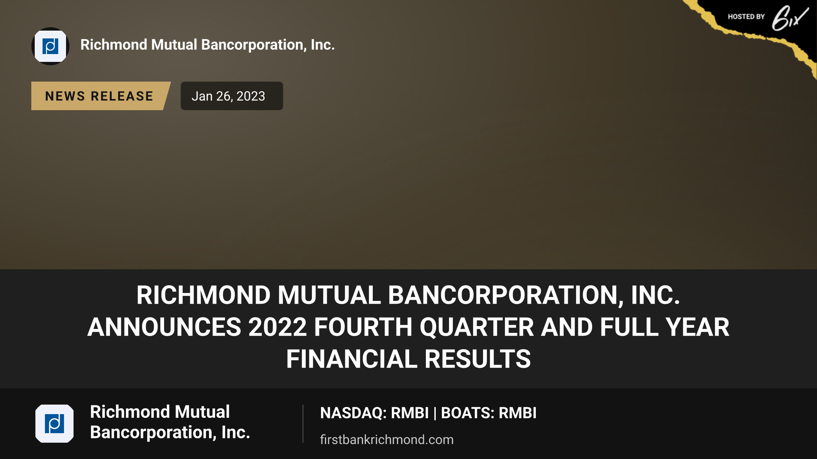Click the headline's first line, 'Richmond Mutual Bancorporation, Inc.'
This screenshot has height=459, width=817.
coord(408,295)
